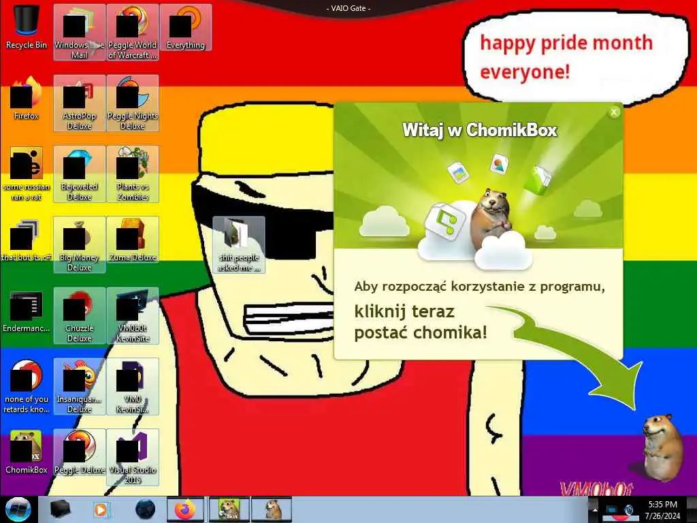The height and width of the screenshot is (523, 697).
Task: Launch Windows Media Player from taskbar
Action: point(101,509)
